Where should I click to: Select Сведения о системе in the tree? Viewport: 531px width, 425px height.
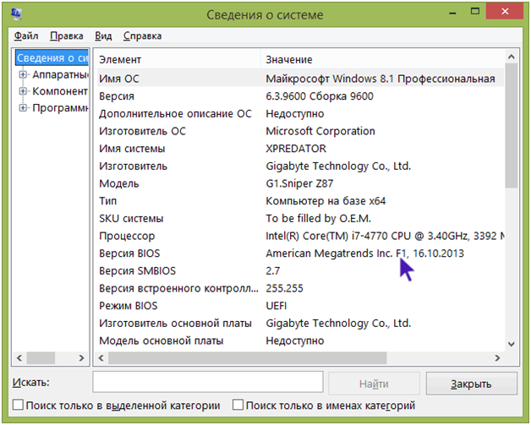pyautogui.click(x=52, y=58)
